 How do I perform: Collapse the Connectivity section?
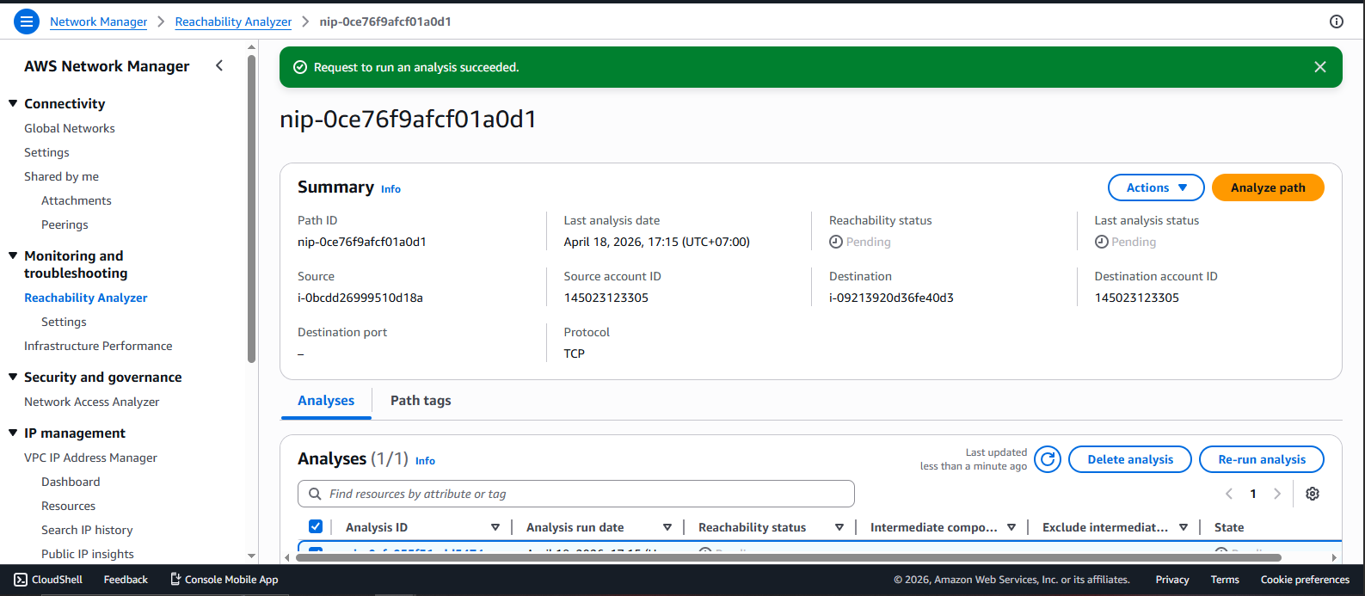point(13,103)
